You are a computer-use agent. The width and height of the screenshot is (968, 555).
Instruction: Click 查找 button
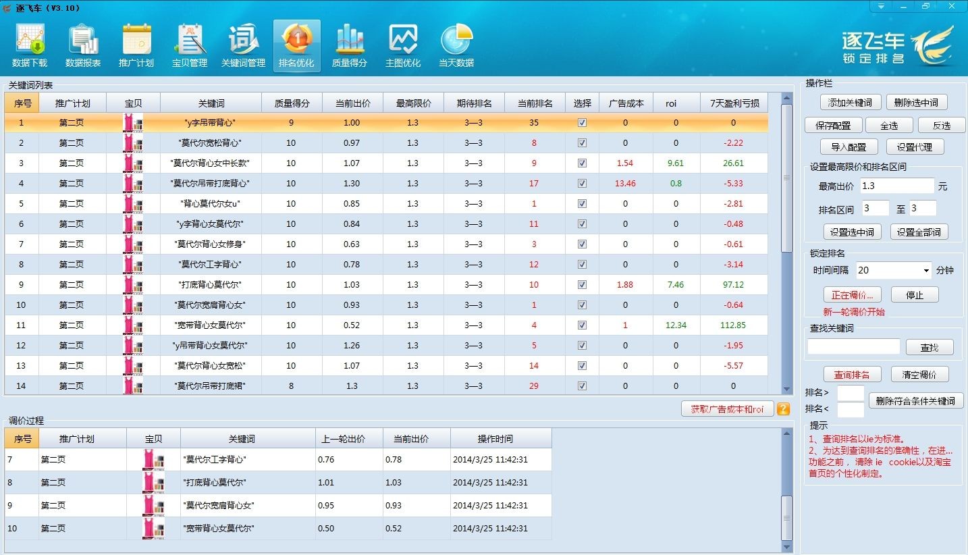(x=930, y=348)
